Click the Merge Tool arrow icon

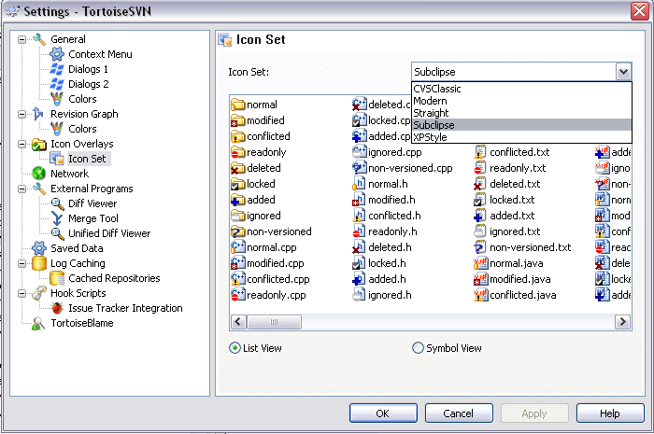[x=57, y=218]
